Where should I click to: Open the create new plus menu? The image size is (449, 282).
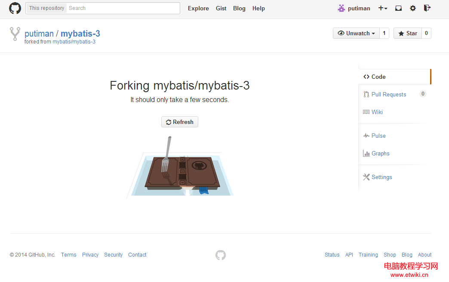[383, 8]
